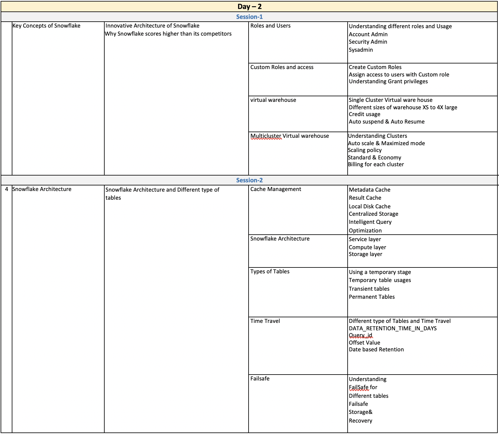The image size is (499, 434).
Task: Click row number 4 cell
Action: tap(7, 189)
